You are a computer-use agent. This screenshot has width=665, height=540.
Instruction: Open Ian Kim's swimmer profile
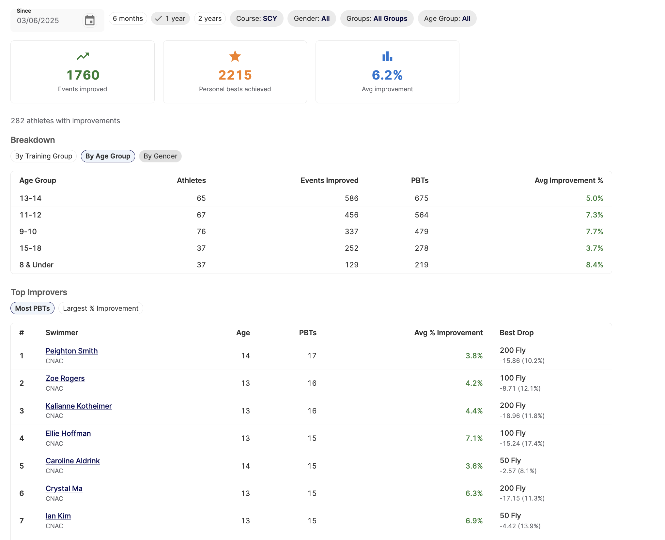58,516
